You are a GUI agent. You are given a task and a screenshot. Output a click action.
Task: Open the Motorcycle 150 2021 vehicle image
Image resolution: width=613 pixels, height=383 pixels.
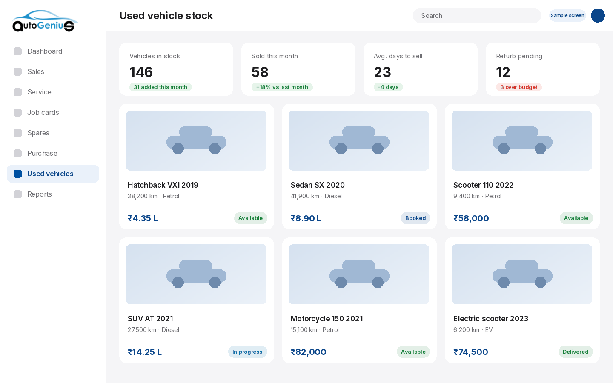pos(359,274)
